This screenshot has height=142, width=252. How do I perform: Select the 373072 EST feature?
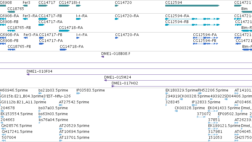click(201, 117)
